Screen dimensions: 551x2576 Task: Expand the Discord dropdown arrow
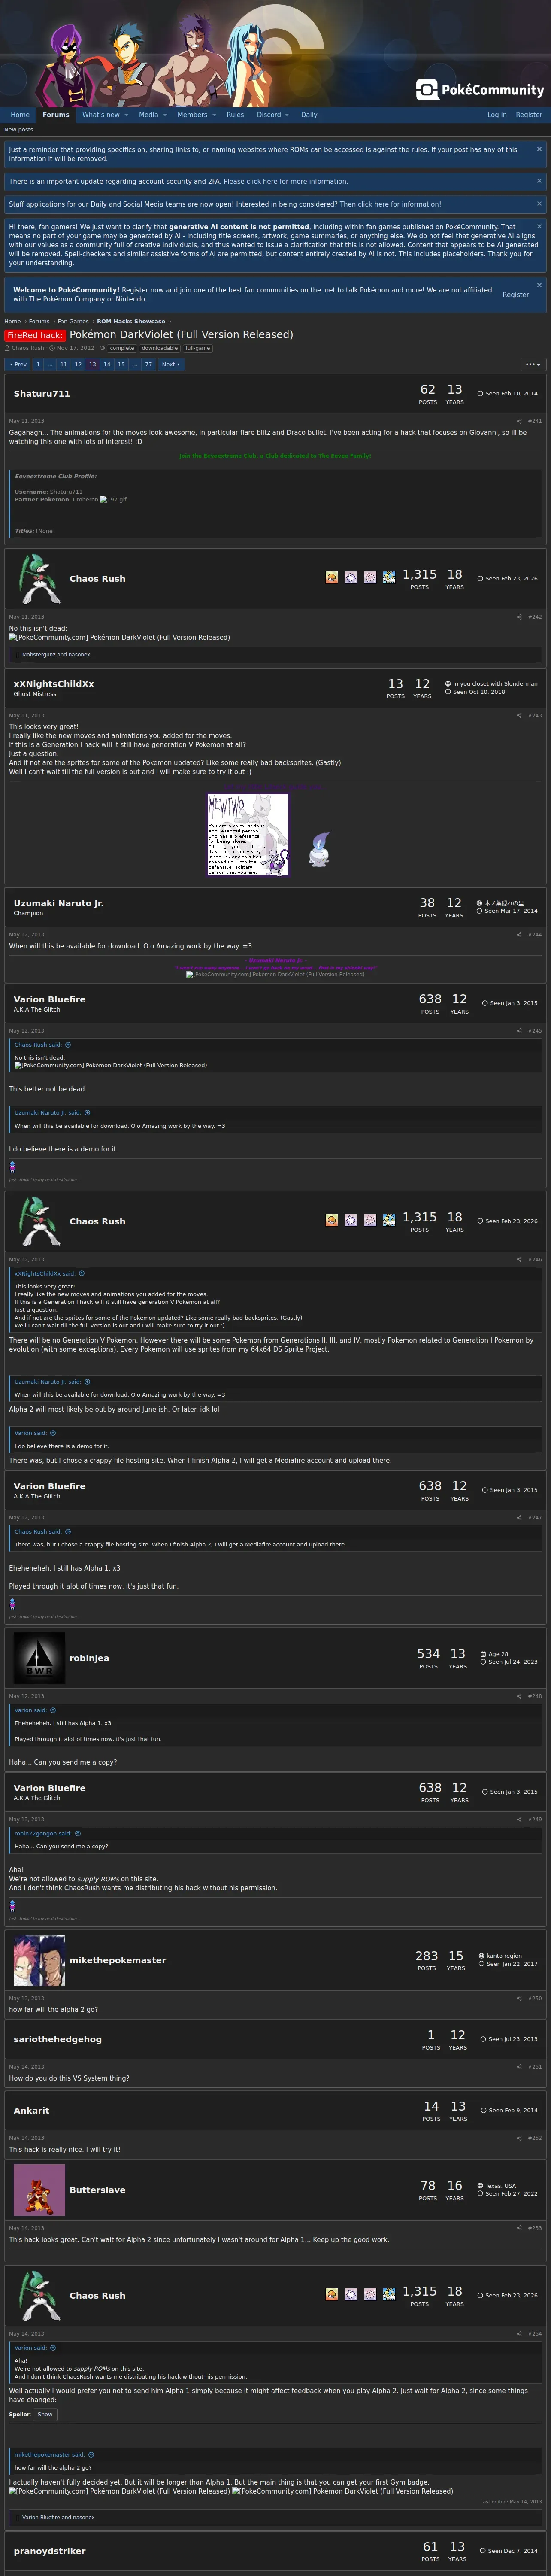click(x=288, y=115)
